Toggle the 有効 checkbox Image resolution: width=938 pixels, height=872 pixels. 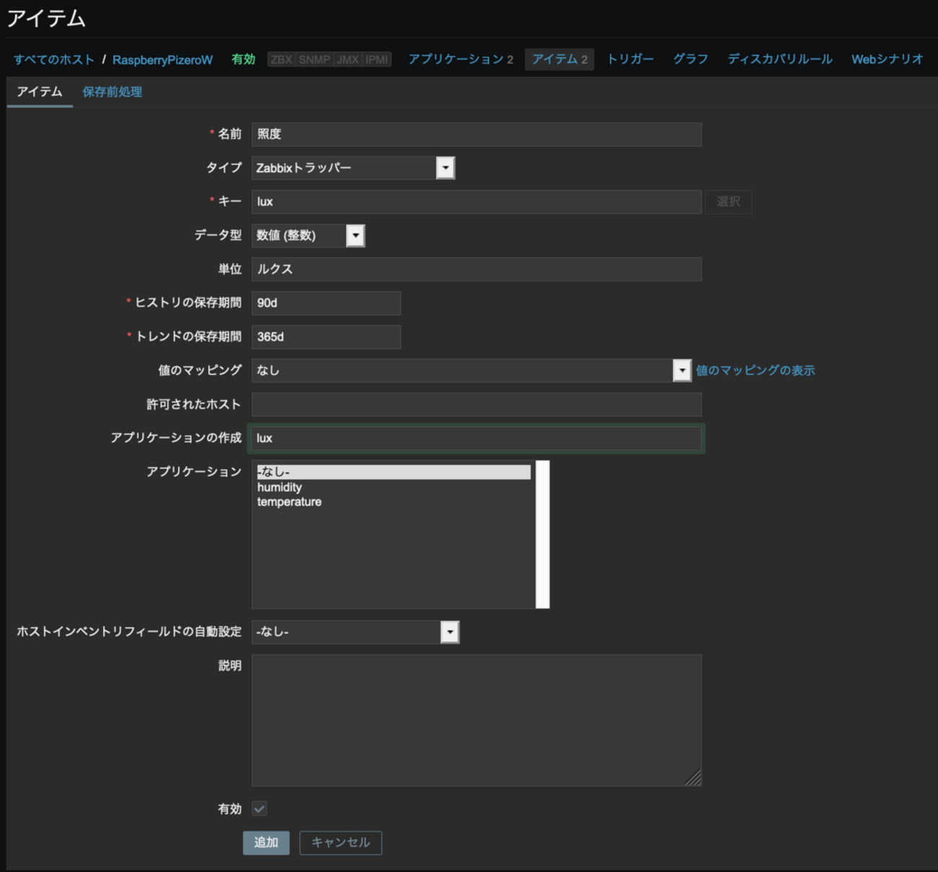259,809
